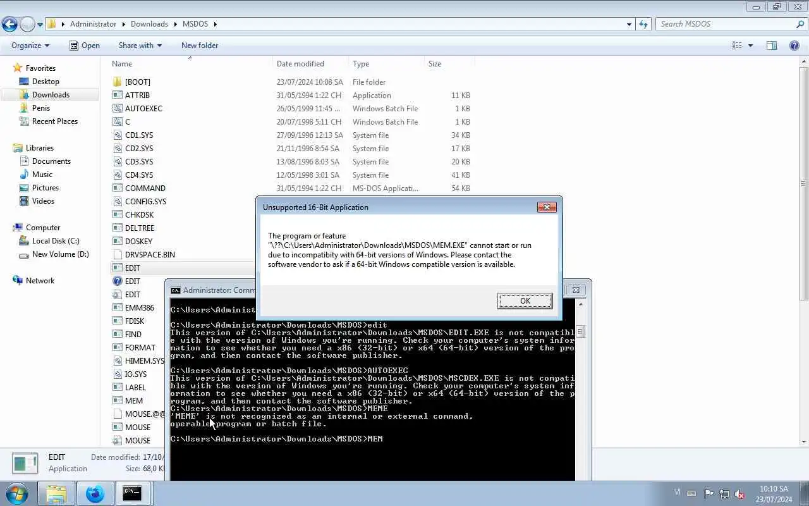This screenshot has height=506, width=809.
Task: Click the Windows Start button
Action: [16, 493]
